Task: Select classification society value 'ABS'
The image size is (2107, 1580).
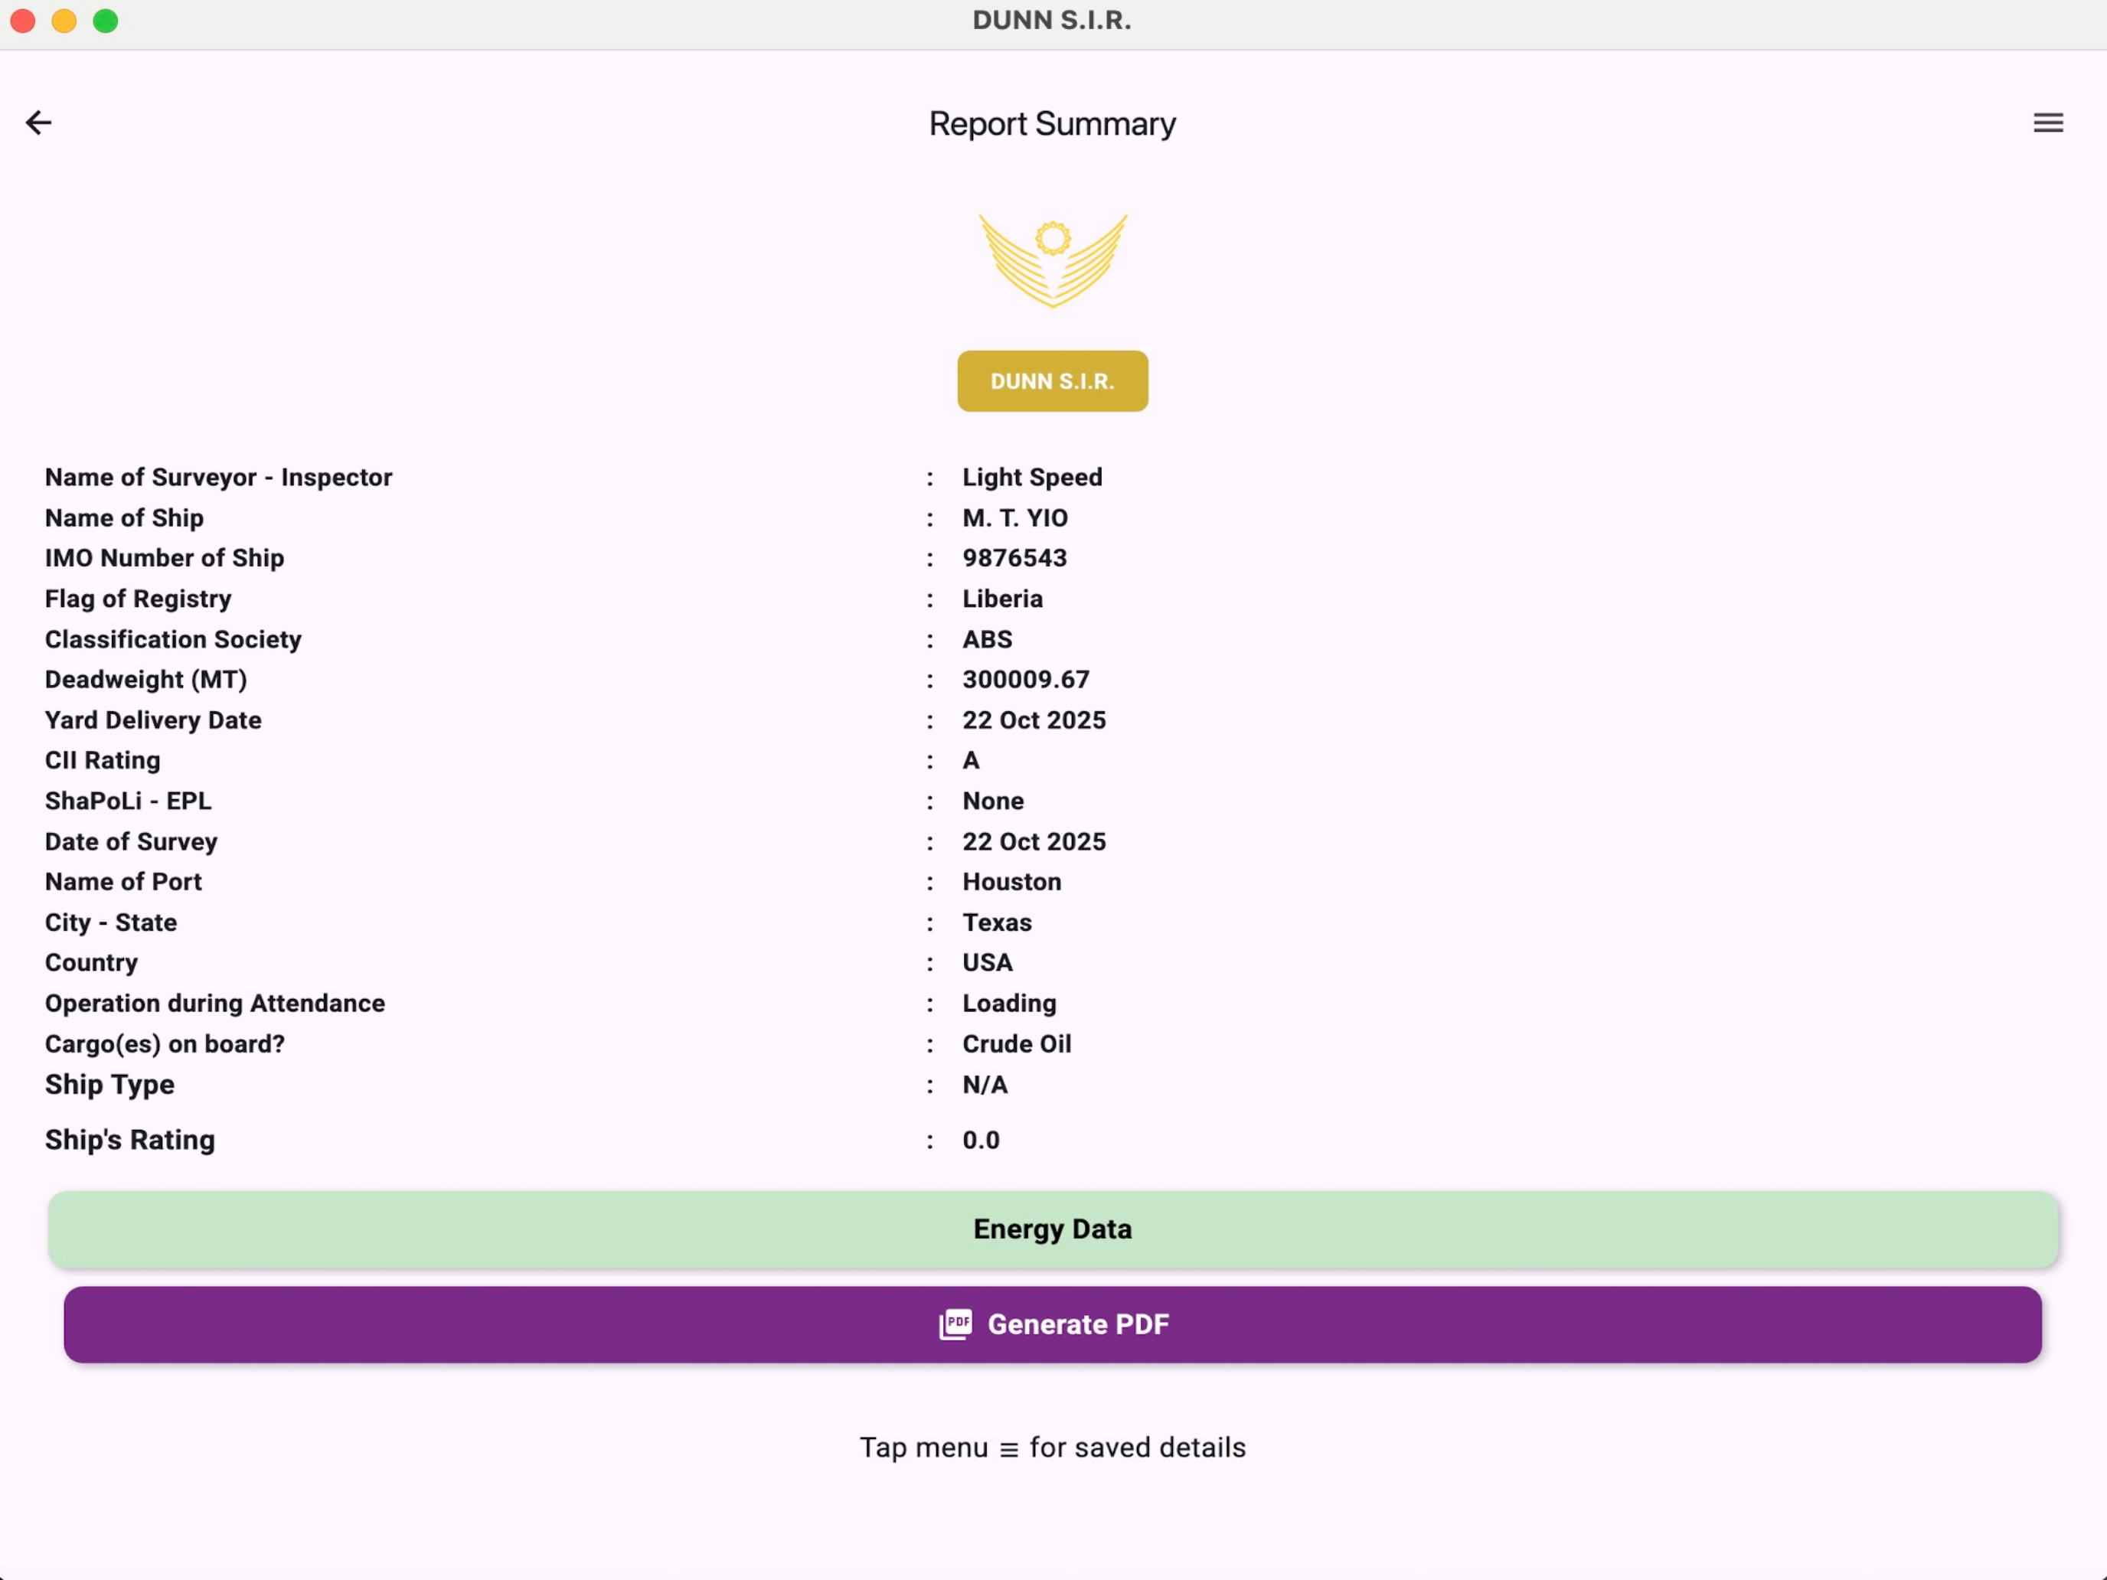Action: click(x=987, y=640)
